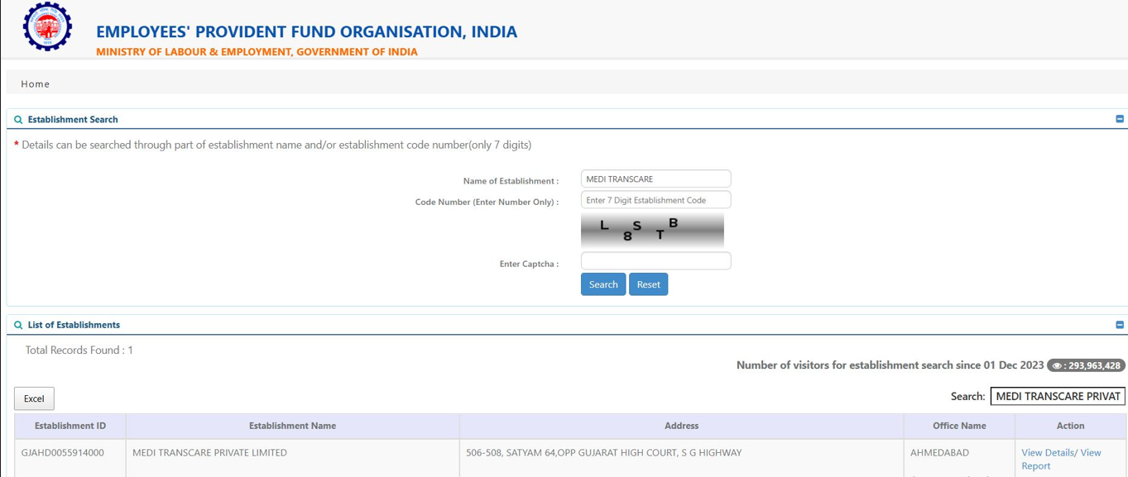Open View Details link for Medi Transcare

click(x=1047, y=453)
